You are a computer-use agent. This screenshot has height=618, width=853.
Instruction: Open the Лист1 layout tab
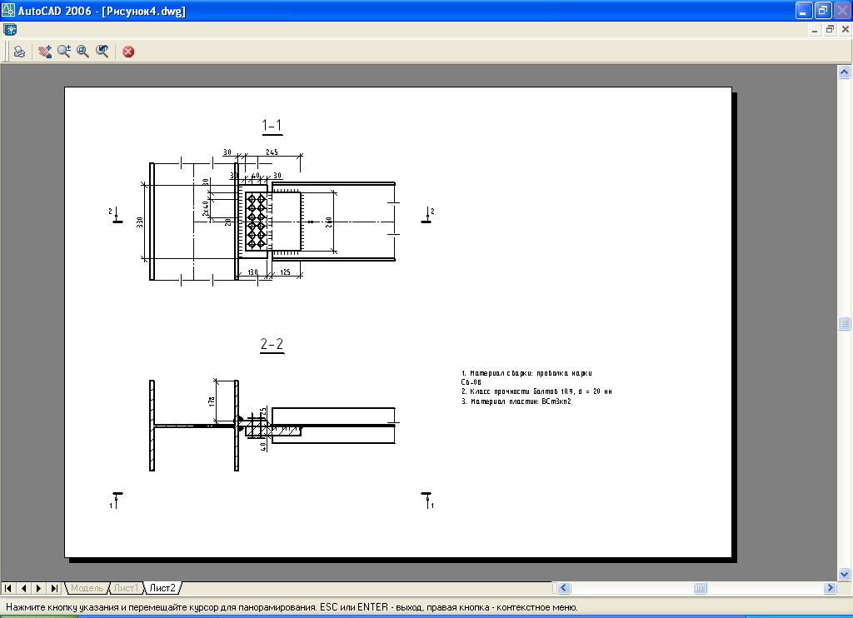click(127, 588)
